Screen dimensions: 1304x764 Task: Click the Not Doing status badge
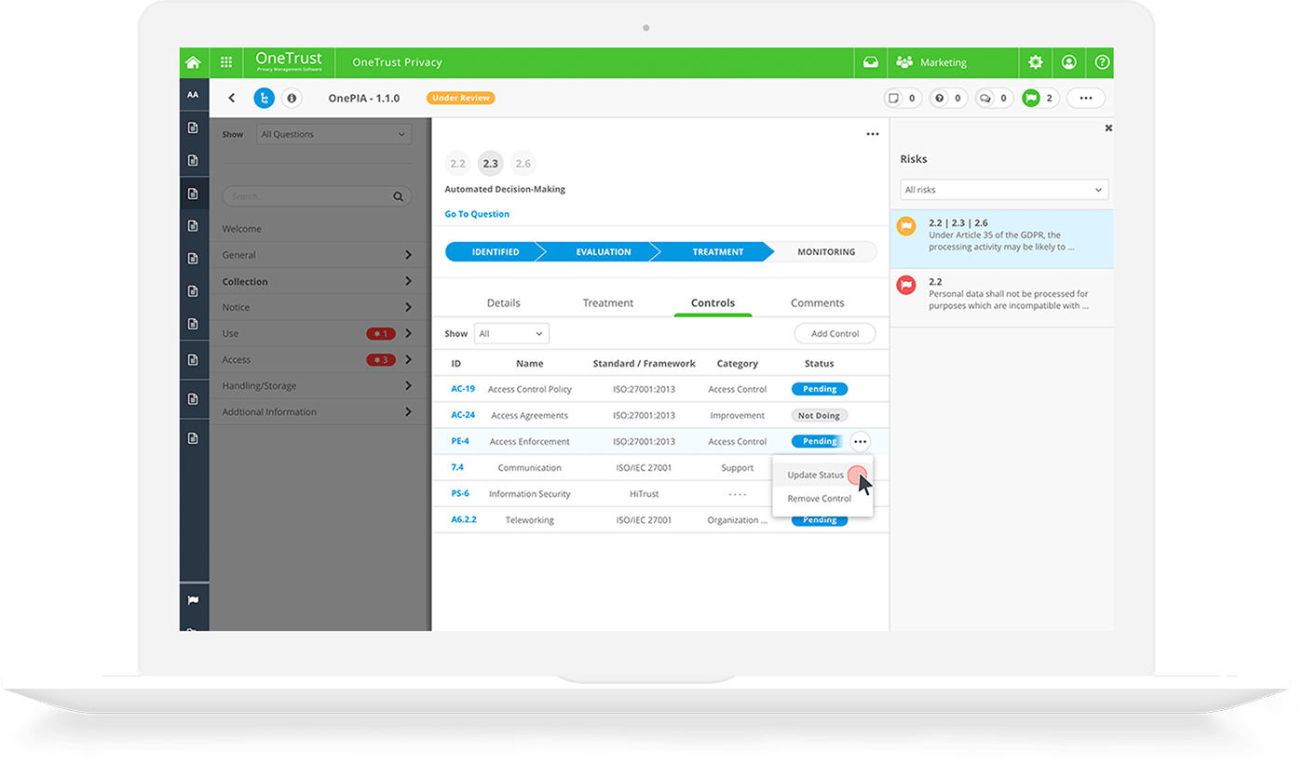point(820,415)
